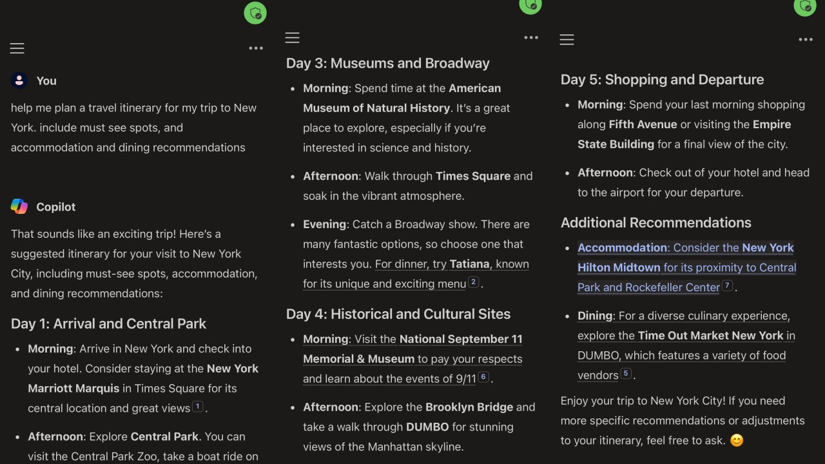
Task: Select Fifth Avenue text in Day 5
Action: (x=643, y=124)
